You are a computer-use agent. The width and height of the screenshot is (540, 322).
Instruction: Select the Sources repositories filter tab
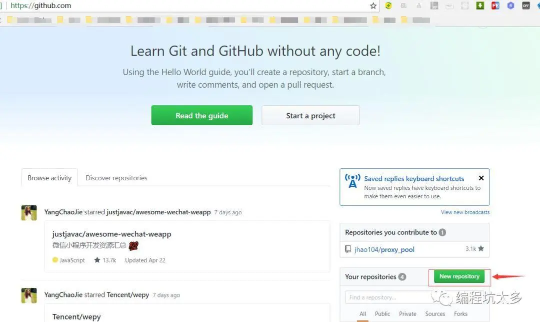(435, 313)
